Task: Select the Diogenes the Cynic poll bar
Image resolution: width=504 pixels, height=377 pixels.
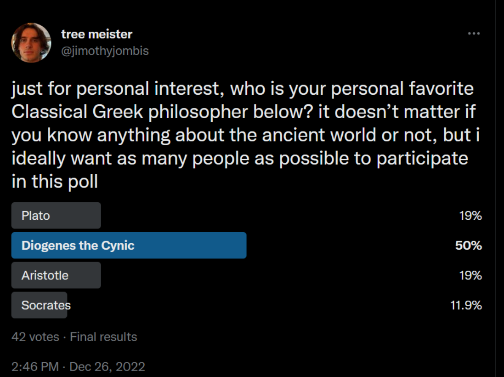Action: click(x=129, y=246)
